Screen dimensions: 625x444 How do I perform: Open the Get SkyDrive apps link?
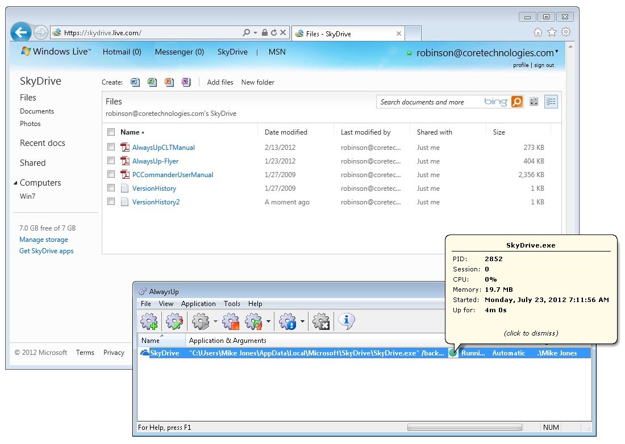click(46, 251)
